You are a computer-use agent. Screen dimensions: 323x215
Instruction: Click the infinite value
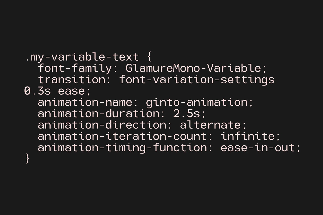pos(248,137)
